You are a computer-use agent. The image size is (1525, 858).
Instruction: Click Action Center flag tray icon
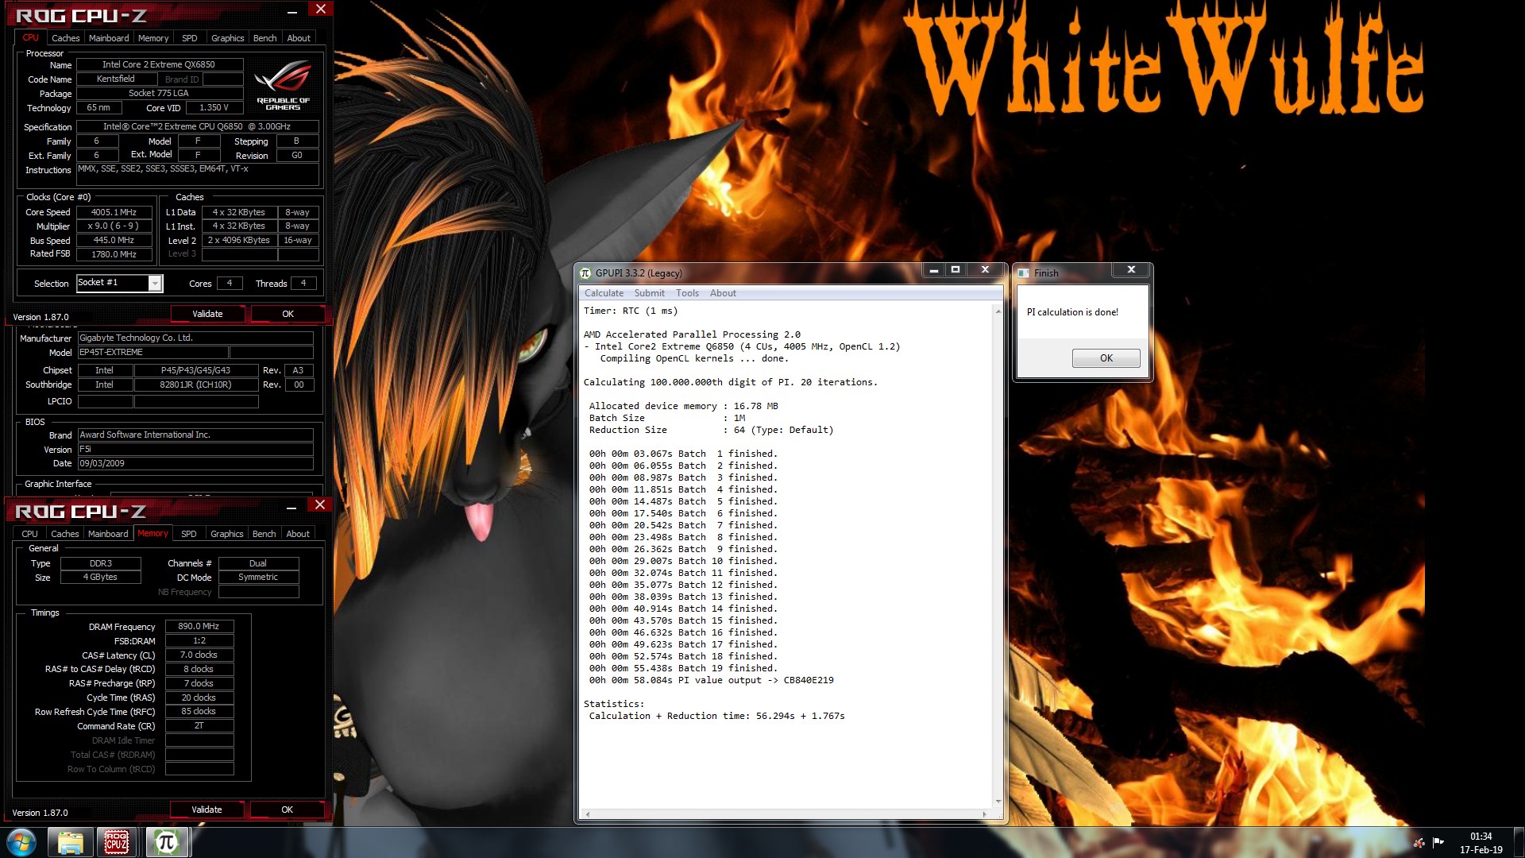[1438, 843]
